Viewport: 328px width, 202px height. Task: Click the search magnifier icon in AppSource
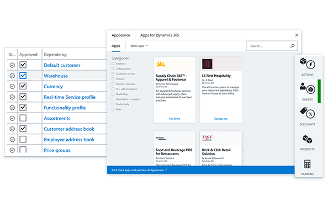coord(292,46)
